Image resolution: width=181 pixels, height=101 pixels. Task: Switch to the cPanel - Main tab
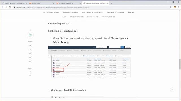click(42, 3)
